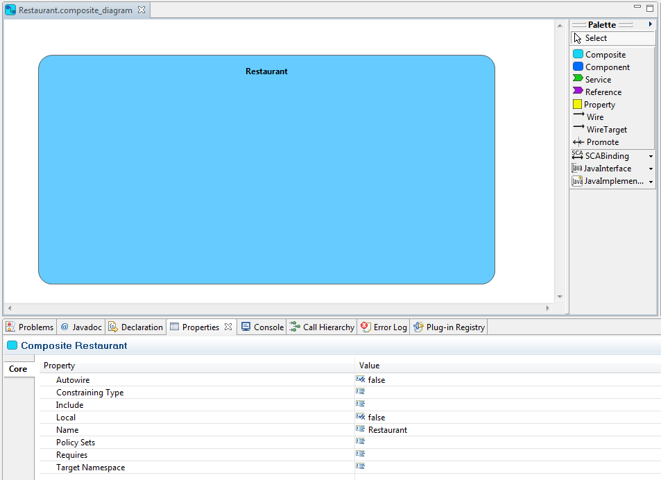Click the Value column header
Viewport: 661px width, 480px height.
click(x=508, y=366)
